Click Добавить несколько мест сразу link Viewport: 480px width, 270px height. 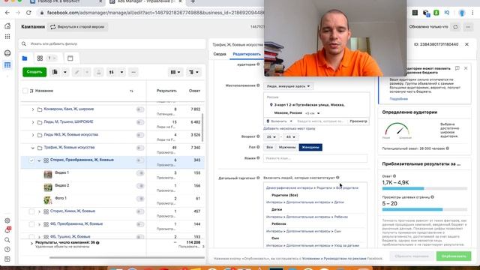289,128
